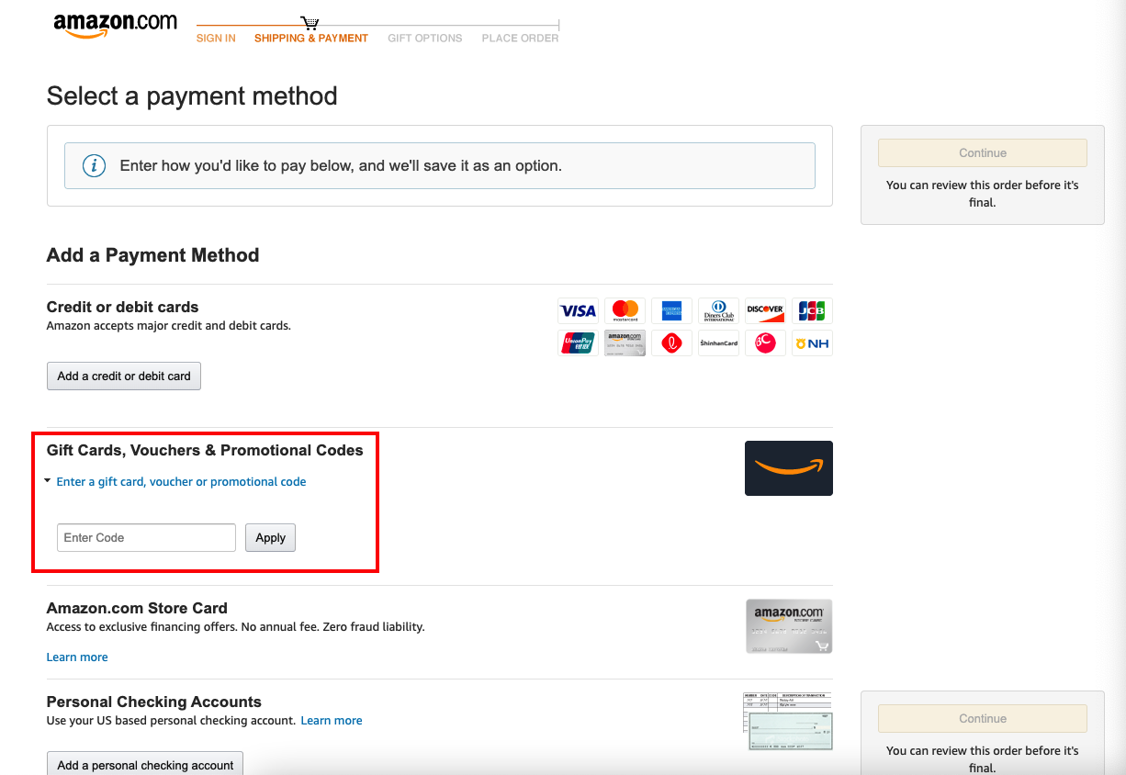This screenshot has width=1126, height=775.
Task: Open the GIFT OPTIONS checkout step
Action: click(x=424, y=38)
